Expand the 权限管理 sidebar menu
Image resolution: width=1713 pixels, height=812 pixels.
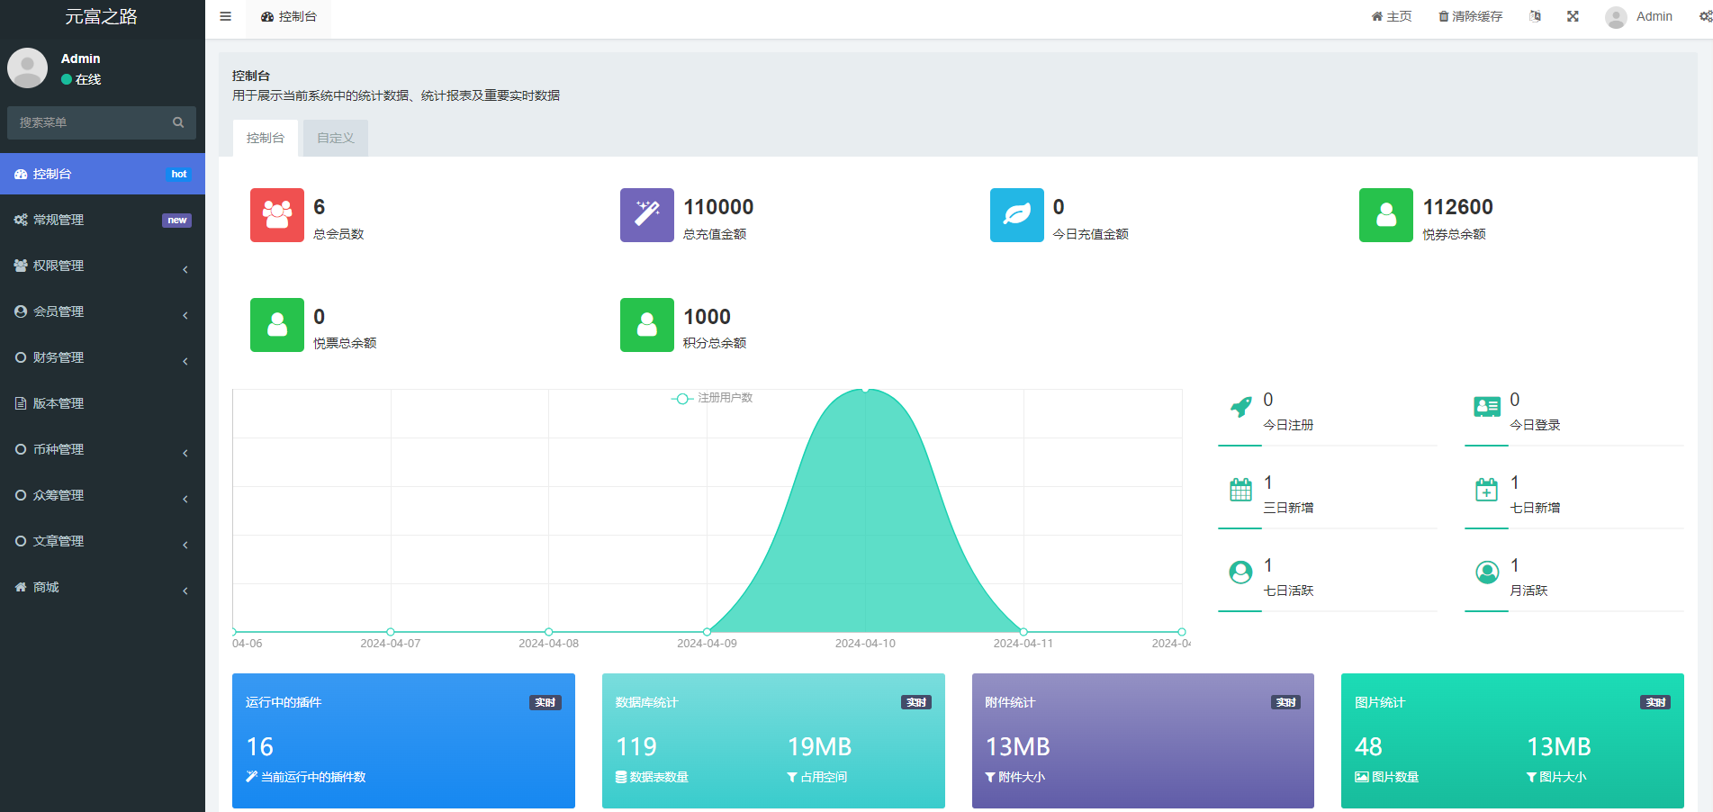point(103,266)
